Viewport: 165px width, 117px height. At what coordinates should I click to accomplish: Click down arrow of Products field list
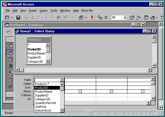pos(48,61)
